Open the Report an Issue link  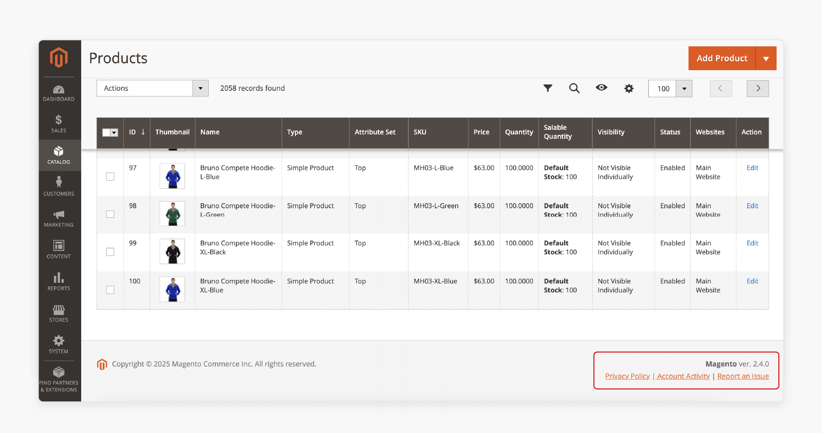[743, 376]
